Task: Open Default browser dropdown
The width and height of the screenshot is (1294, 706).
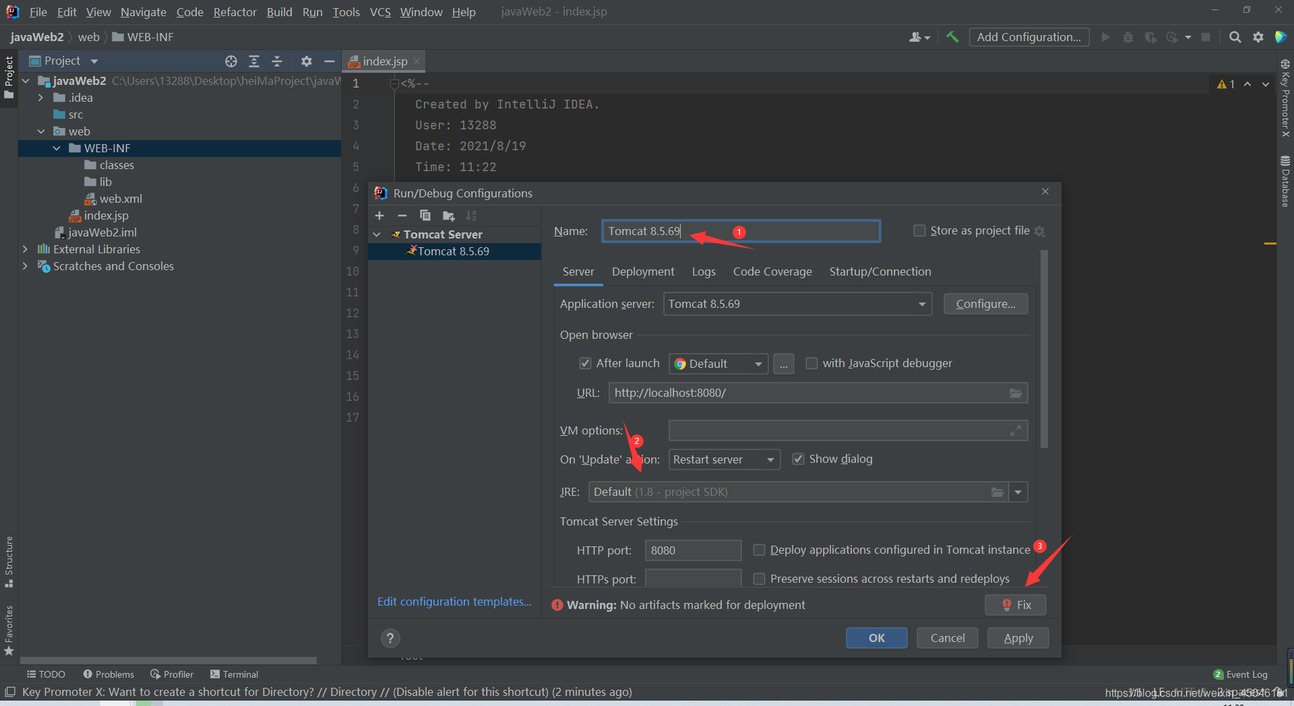Action: 718,364
